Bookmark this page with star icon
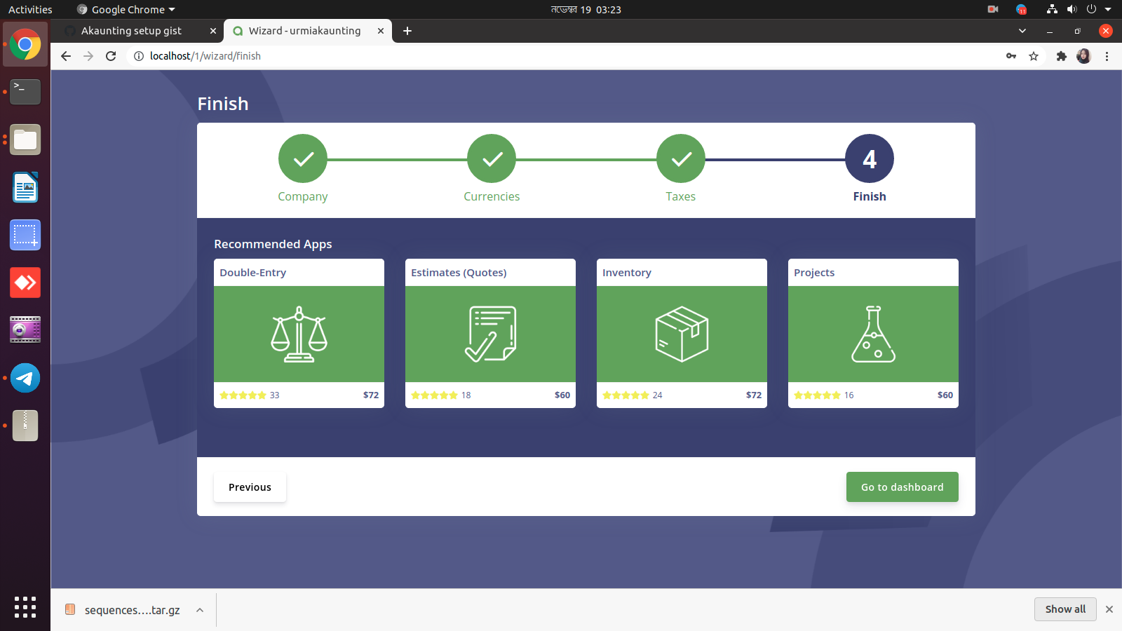This screenshot has height=631, width=1122. [1034, 56]
